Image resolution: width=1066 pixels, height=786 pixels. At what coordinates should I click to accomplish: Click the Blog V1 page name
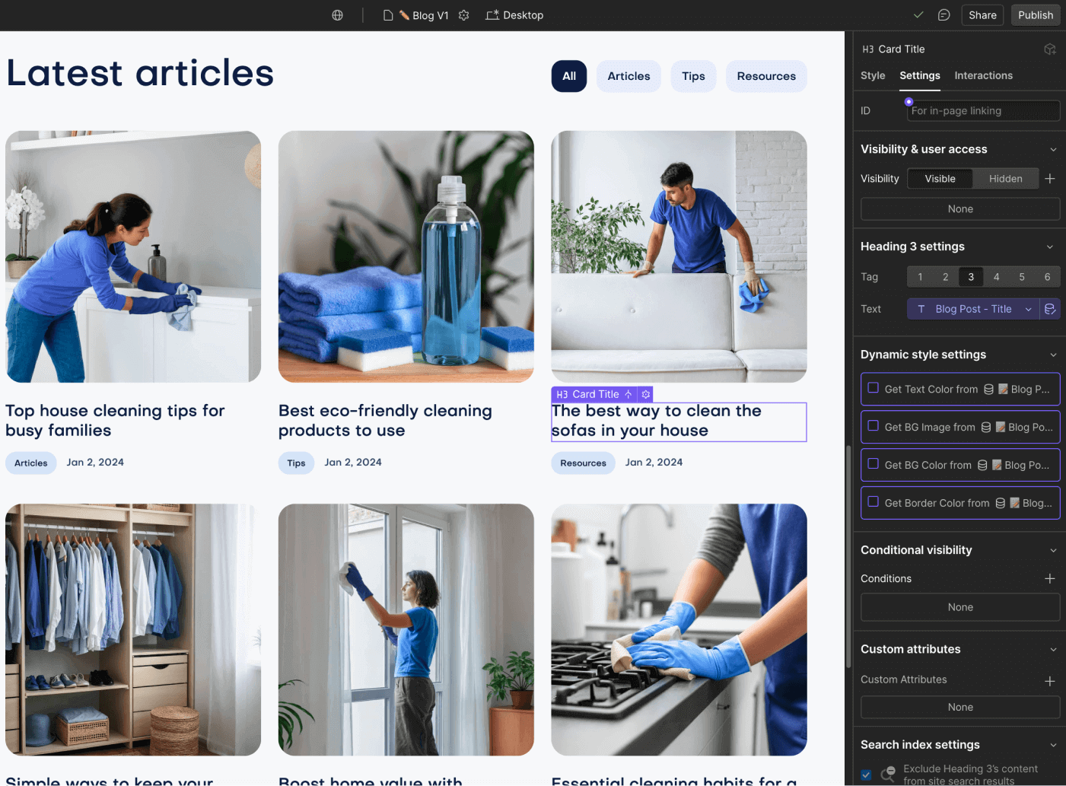click(x=431, y=15)
